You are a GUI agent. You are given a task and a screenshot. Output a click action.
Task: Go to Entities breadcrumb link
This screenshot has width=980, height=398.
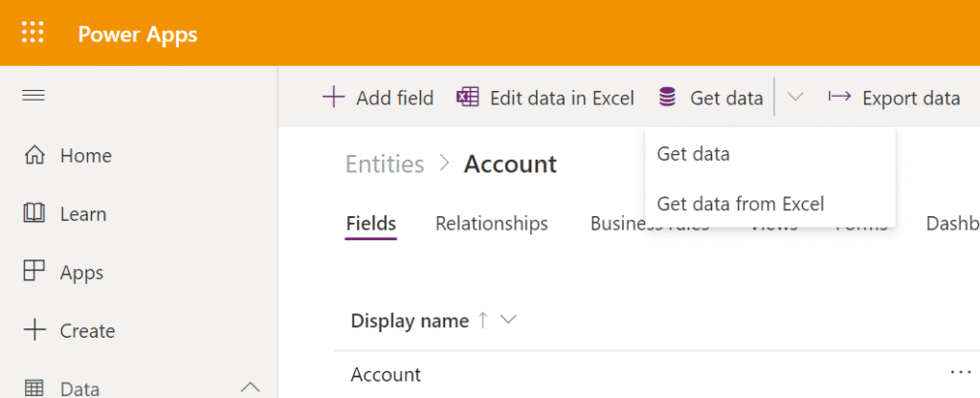pyautogui.click(x=385, y=165)
